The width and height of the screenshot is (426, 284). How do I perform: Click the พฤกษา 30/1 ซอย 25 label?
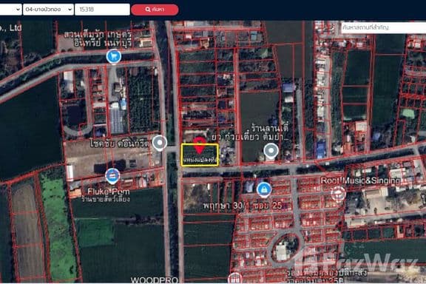point(243,206)
